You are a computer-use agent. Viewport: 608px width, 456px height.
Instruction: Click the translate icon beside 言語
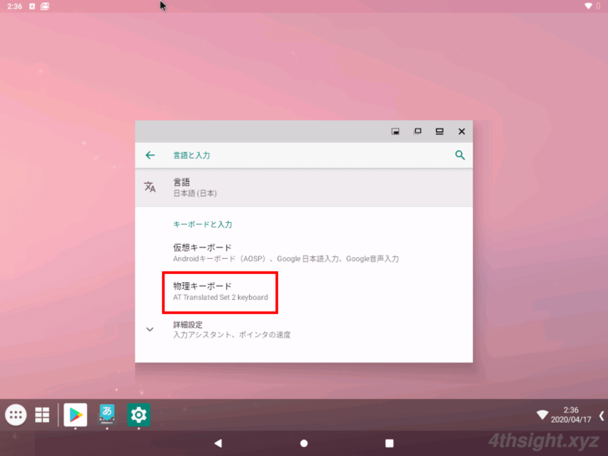[150, 187]
